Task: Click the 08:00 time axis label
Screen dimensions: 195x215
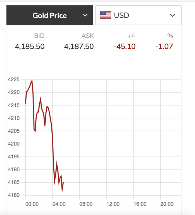Action: [x=86, y=204]
